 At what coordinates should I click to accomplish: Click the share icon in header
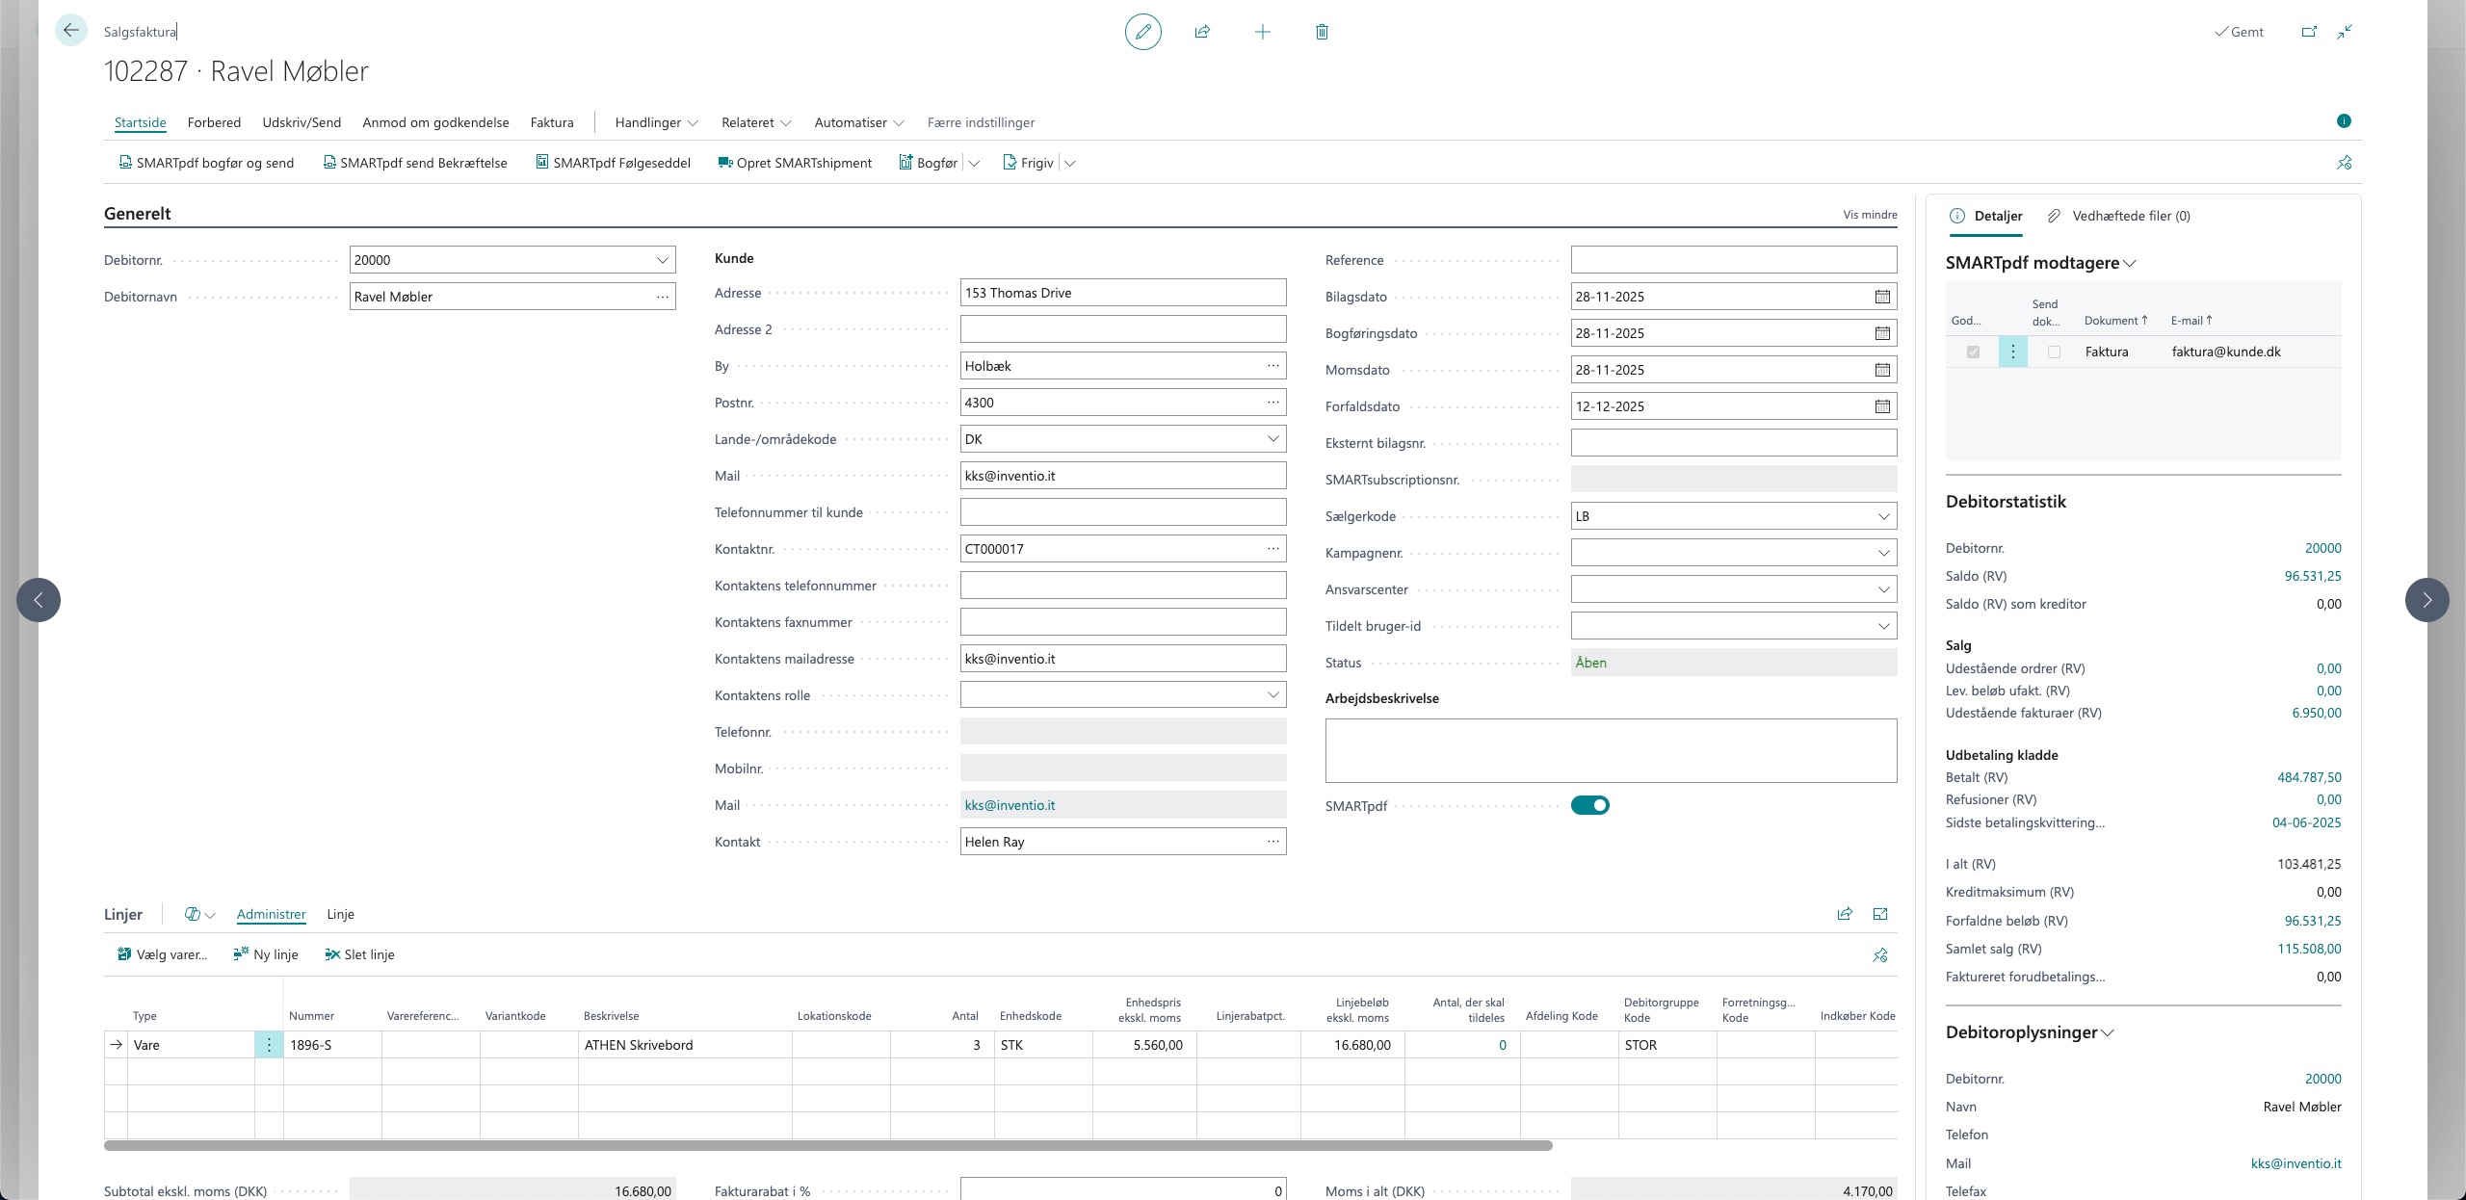tap(1202, 32)
